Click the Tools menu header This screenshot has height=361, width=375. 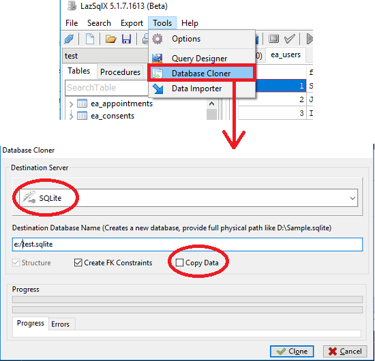coord(162,23)
